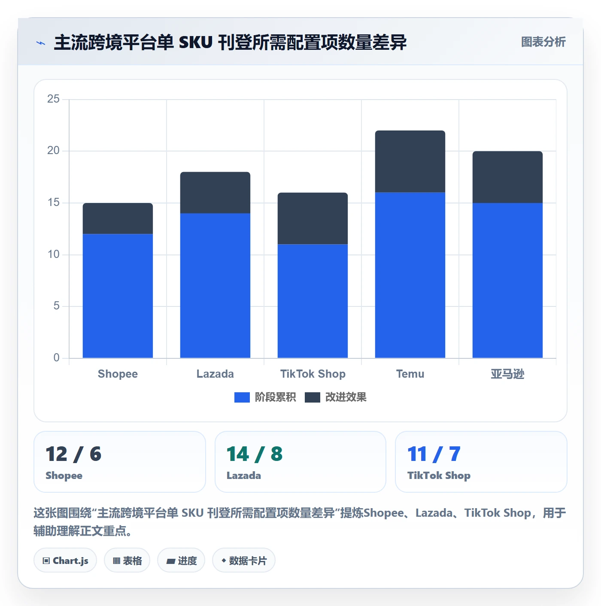Viewport: 601px width, 606px height.
Task: Click the Lazada x-axis label
Action: tap(215, 374)
